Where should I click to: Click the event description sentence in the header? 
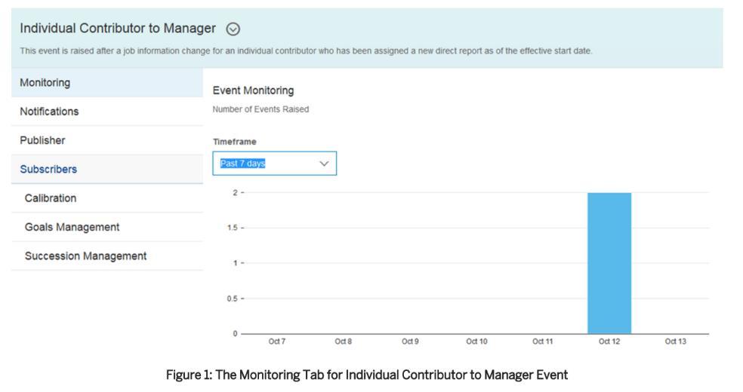[x=306, y=51]
